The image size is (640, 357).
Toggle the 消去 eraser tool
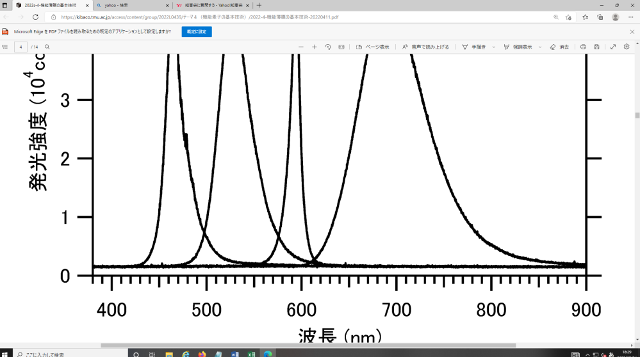(x=559, y=47)
